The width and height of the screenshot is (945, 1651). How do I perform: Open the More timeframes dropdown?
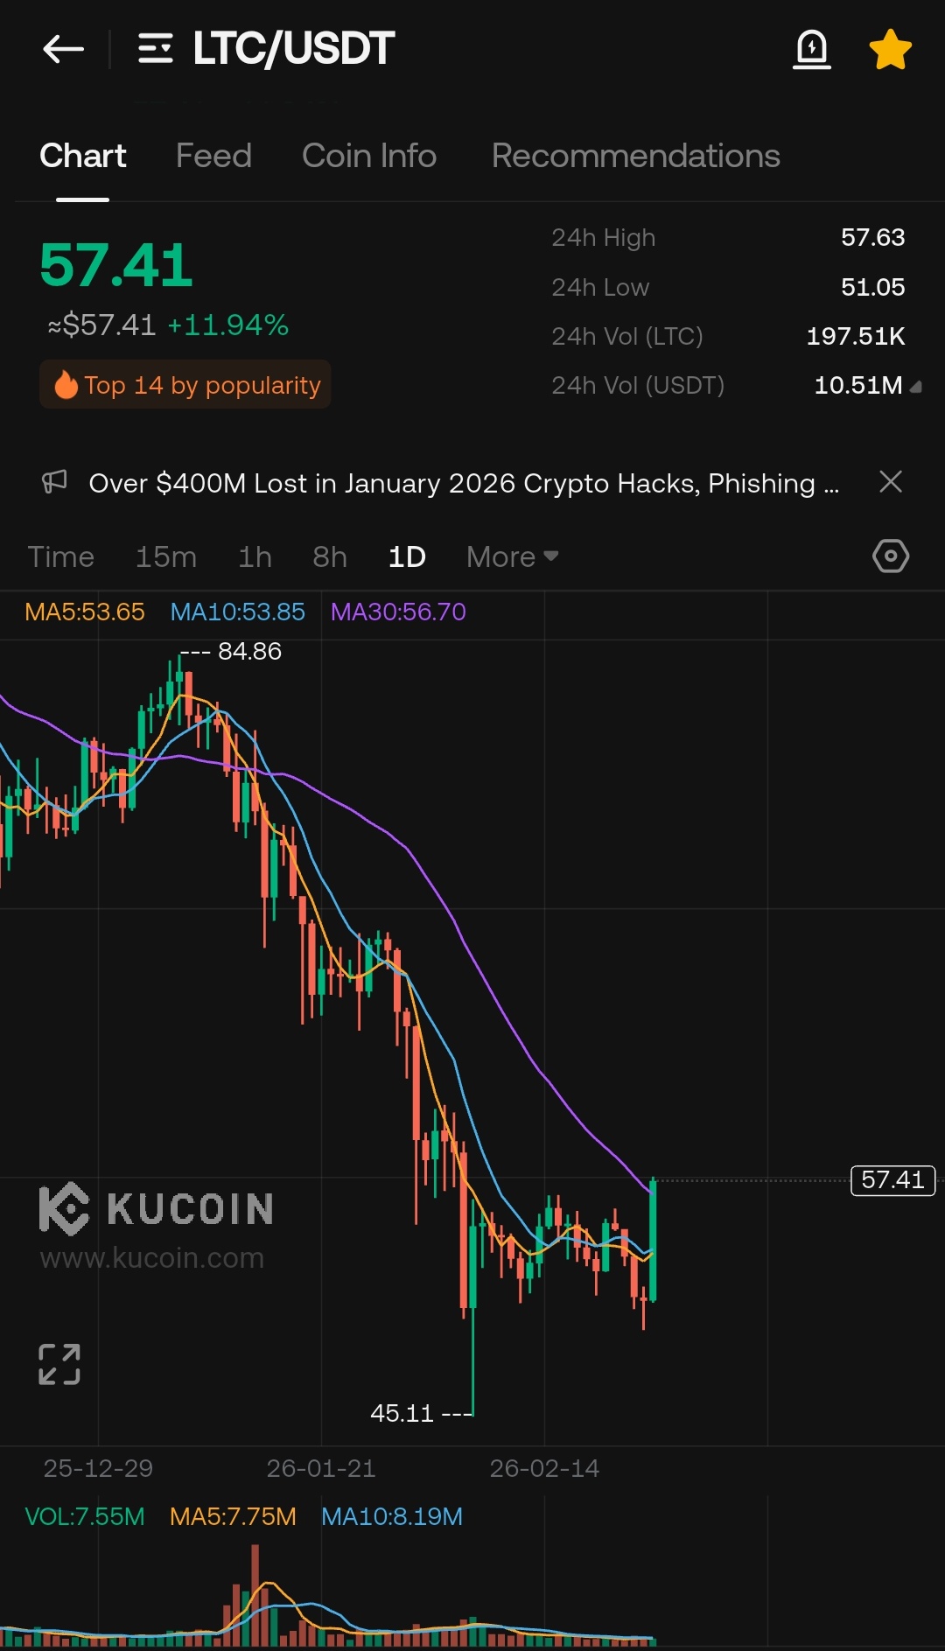pos(512,557)
